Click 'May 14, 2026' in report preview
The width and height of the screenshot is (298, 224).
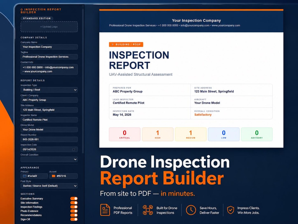[122, 115]
